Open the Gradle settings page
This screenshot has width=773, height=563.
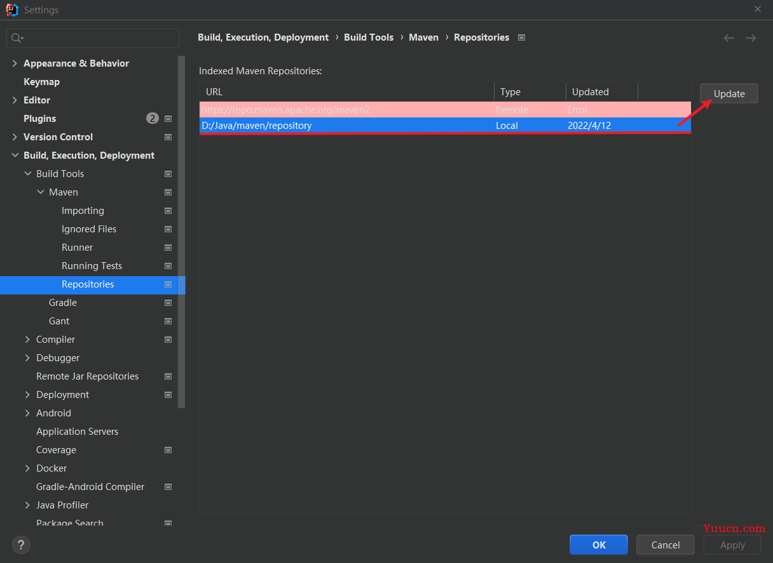click(x=63, y=303)
